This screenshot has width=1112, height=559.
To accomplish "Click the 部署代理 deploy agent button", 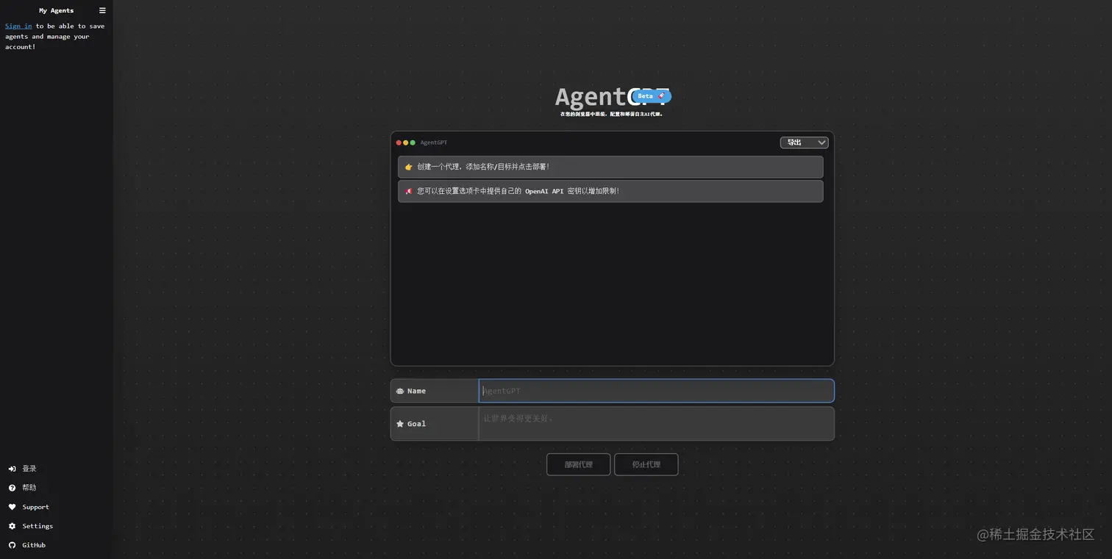I will click(x=578, y=464).
